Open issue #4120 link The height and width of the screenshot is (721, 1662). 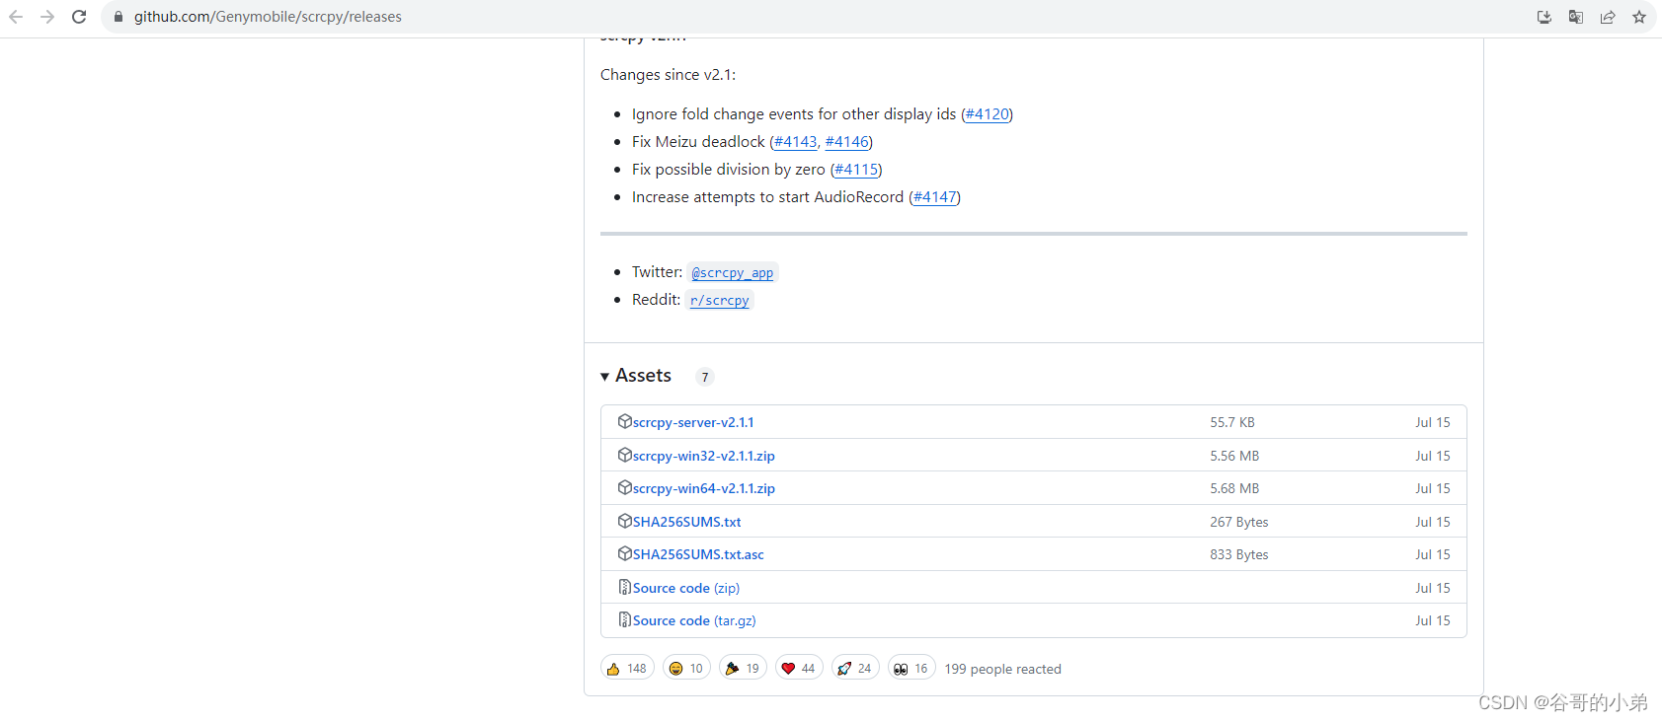click(x=987, y=114)
